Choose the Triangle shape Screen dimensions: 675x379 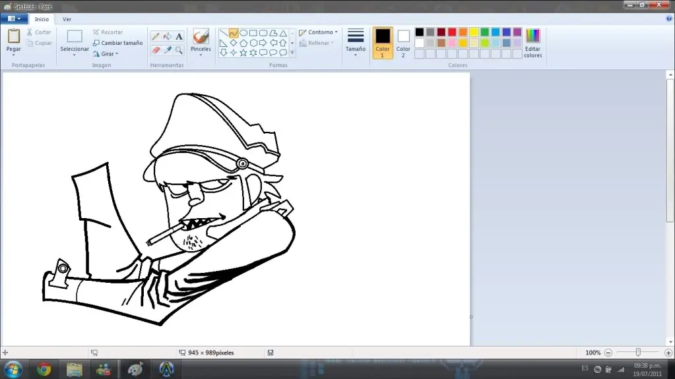pyautogui.click(x=283, y=33)
